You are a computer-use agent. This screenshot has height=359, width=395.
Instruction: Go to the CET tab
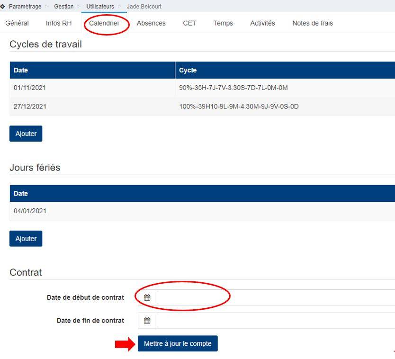pyautogui.click(x=189, y=23)
